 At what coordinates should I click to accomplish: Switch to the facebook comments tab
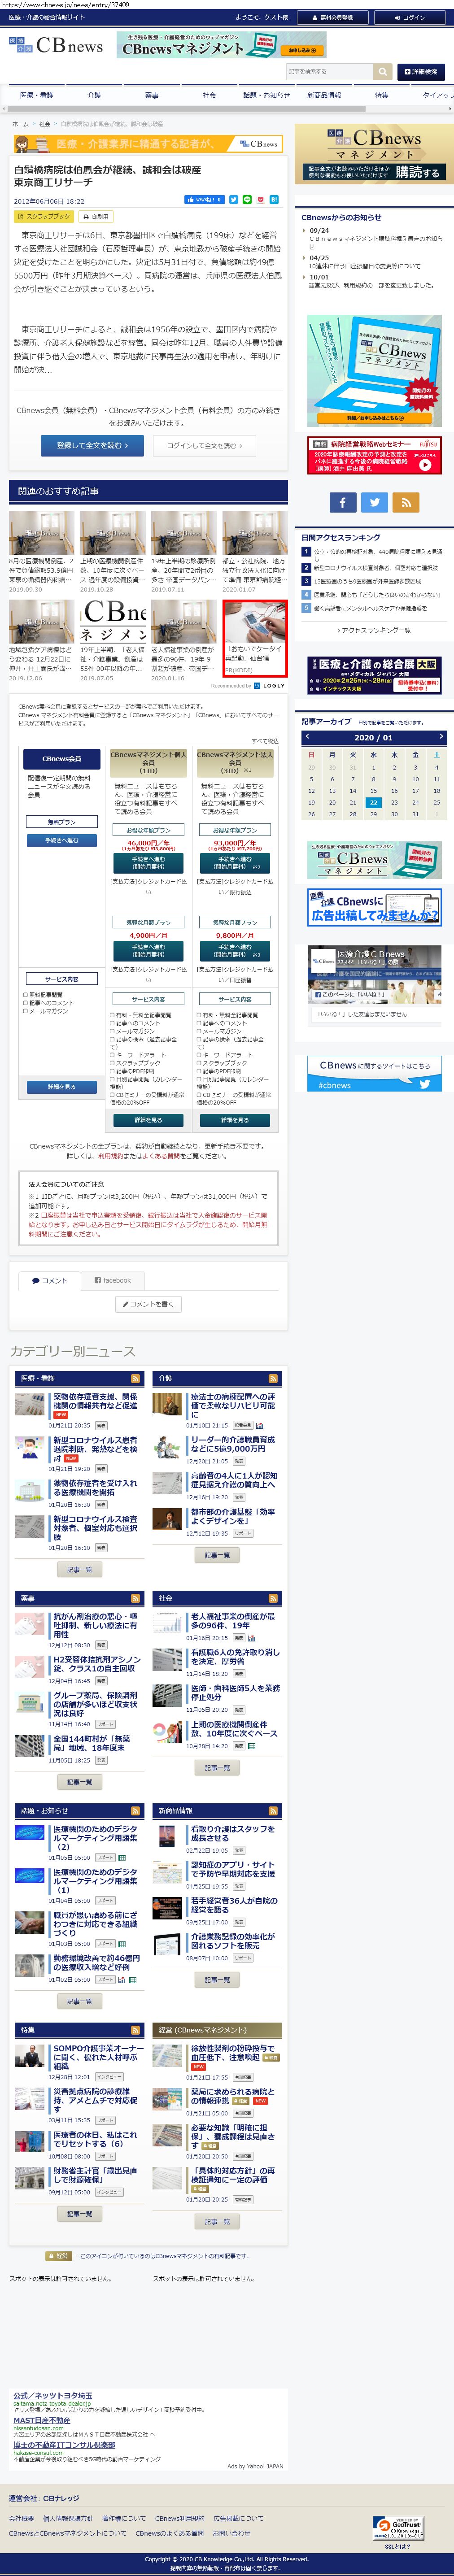point(113,1280)
